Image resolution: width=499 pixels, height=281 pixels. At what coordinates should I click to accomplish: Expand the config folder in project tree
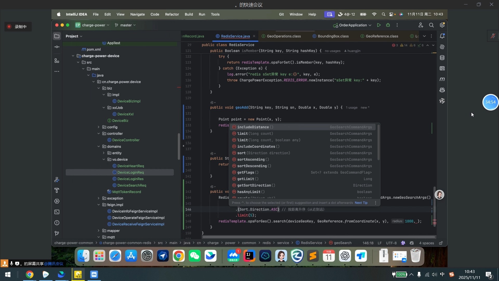click(99, 127)
